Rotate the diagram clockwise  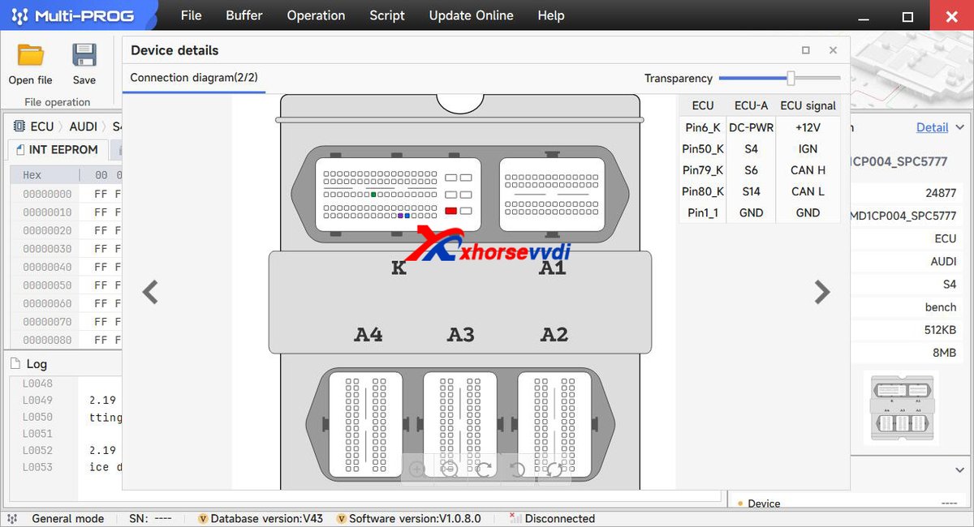click(485, 469)
